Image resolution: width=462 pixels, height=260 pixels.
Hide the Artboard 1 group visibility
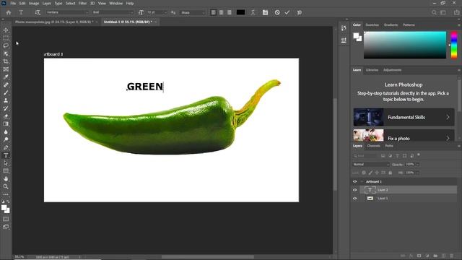[354, 181]
